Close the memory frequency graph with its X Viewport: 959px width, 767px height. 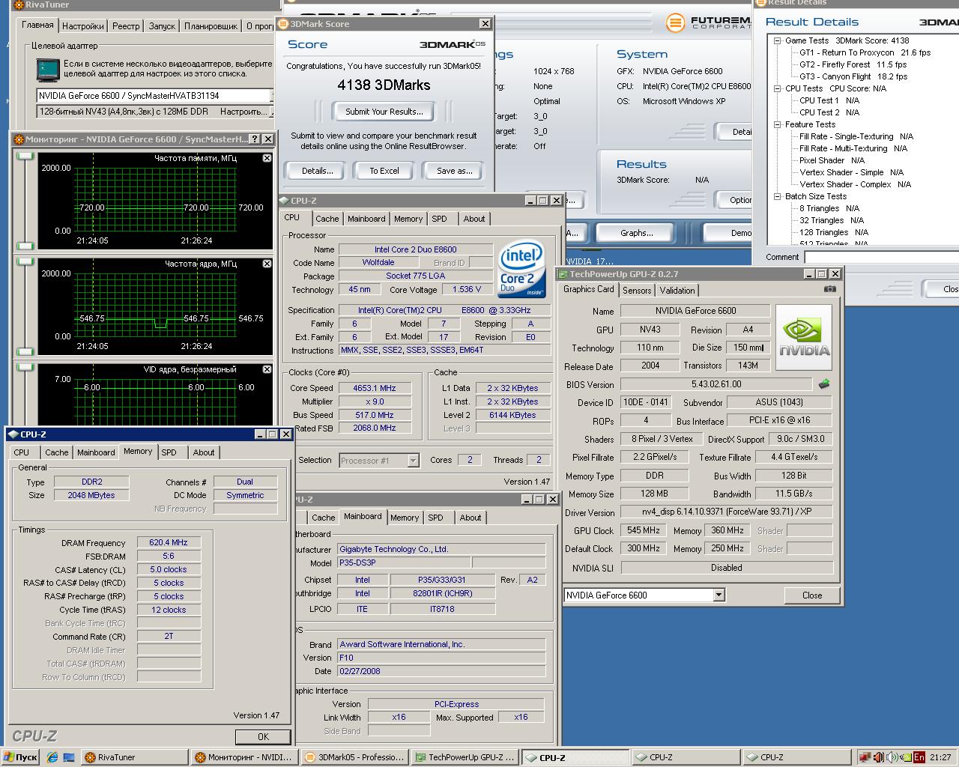pos(267,158)
